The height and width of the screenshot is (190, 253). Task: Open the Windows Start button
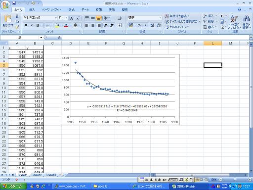click(x=13, y=187)
